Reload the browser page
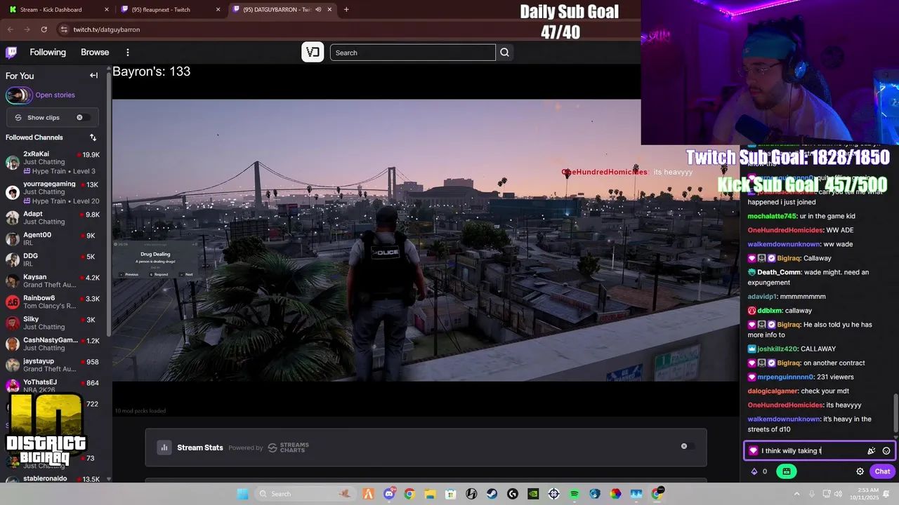899x505 pixels. (44, 29)
